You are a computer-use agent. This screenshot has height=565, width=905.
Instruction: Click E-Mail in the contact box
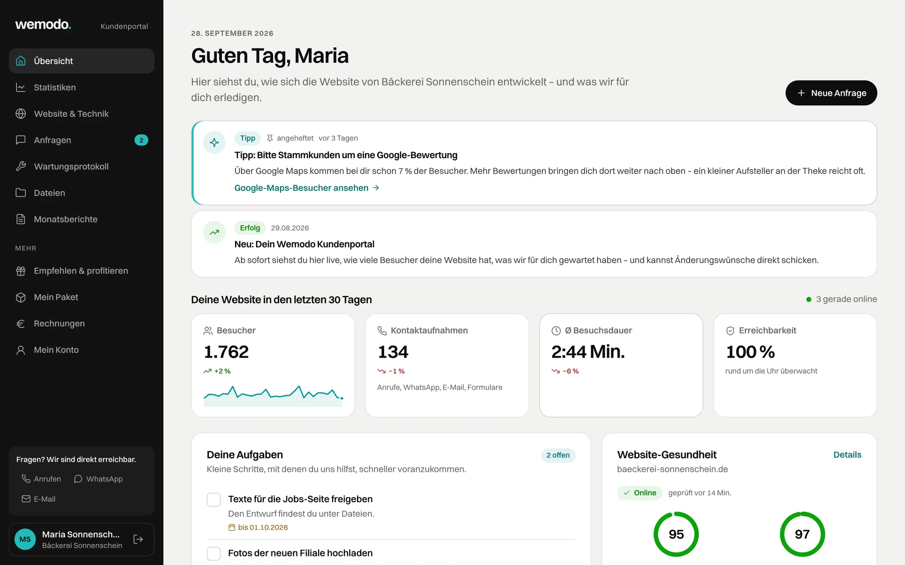(x=38, y=499)
